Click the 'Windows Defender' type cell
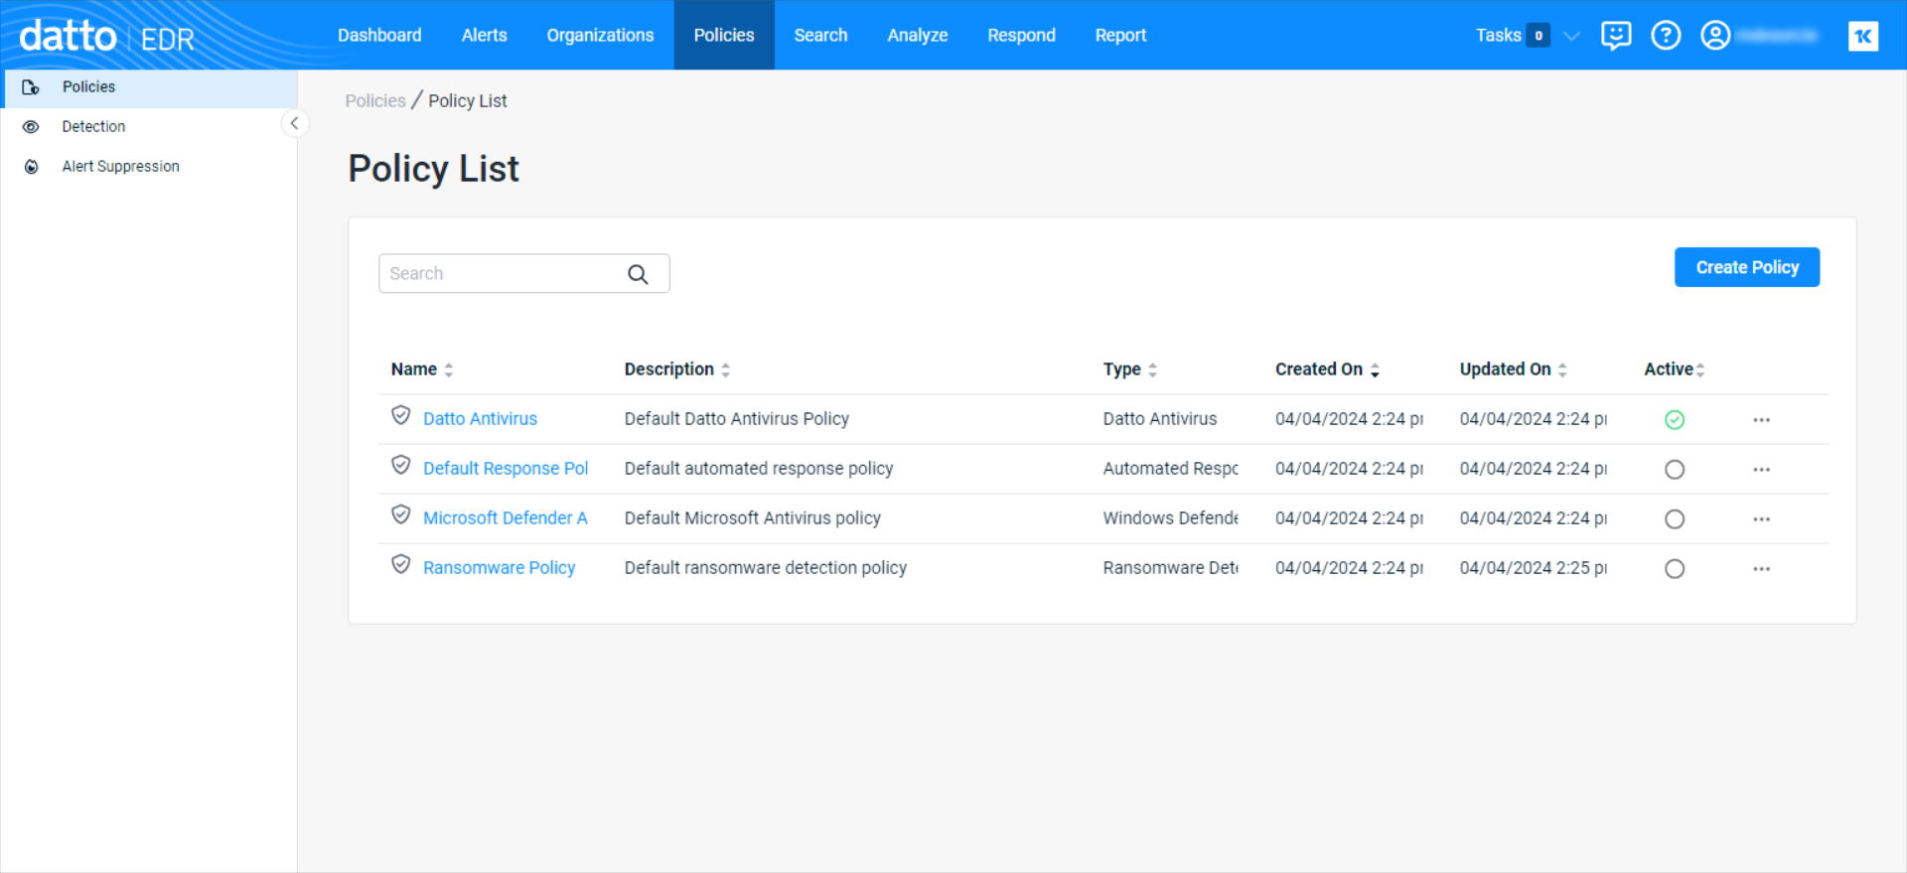The image size is (1907, 873). point(1171,518)
